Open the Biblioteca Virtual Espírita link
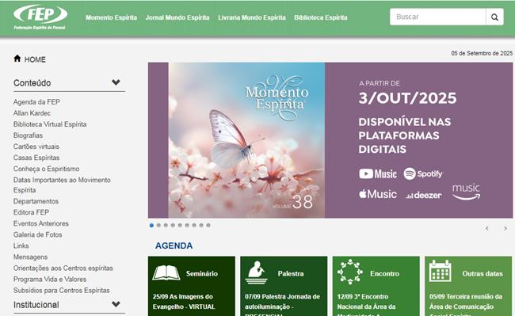This screenshot has width=515, height=316. click(x=50, y=124)
